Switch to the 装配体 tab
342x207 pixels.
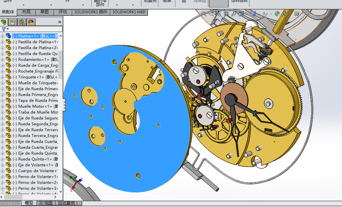8,12
